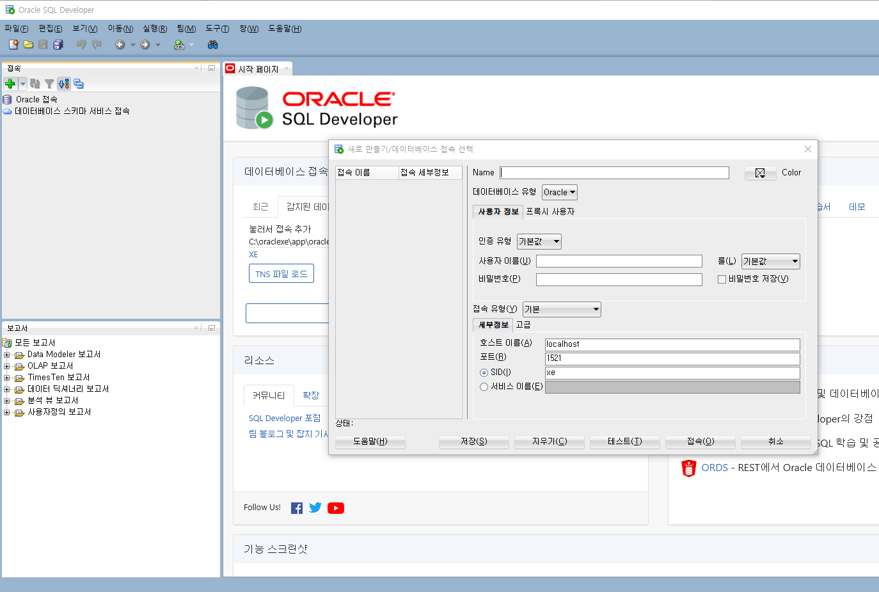This screenshot has height=592, width=879.
Task: Click the 저장(S) button
Action: point(474,442)
